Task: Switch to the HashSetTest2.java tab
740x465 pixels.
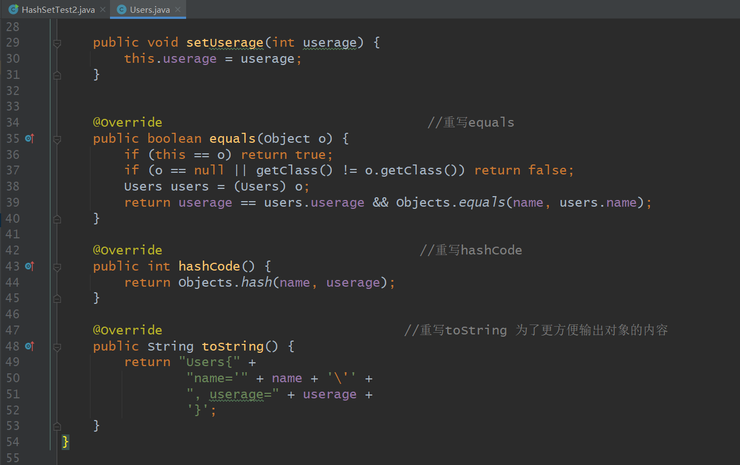Action: point(58,9)
